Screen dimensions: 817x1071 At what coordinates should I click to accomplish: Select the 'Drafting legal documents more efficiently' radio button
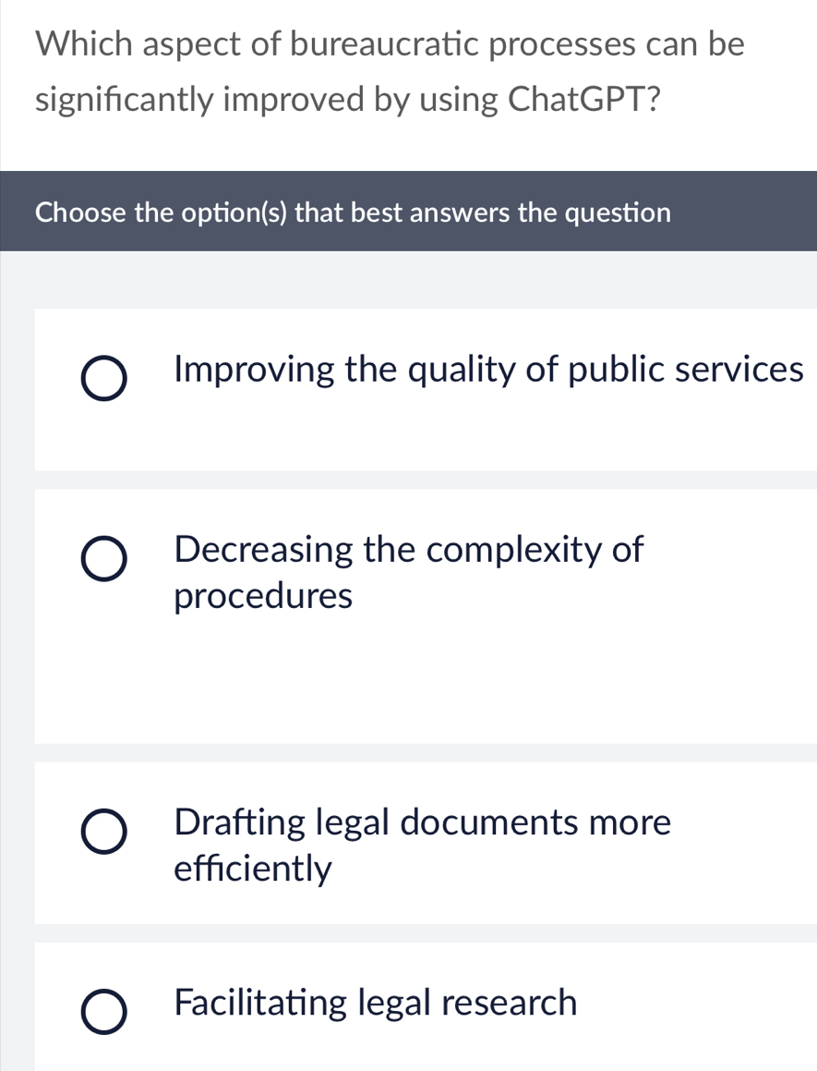[102, 833]
